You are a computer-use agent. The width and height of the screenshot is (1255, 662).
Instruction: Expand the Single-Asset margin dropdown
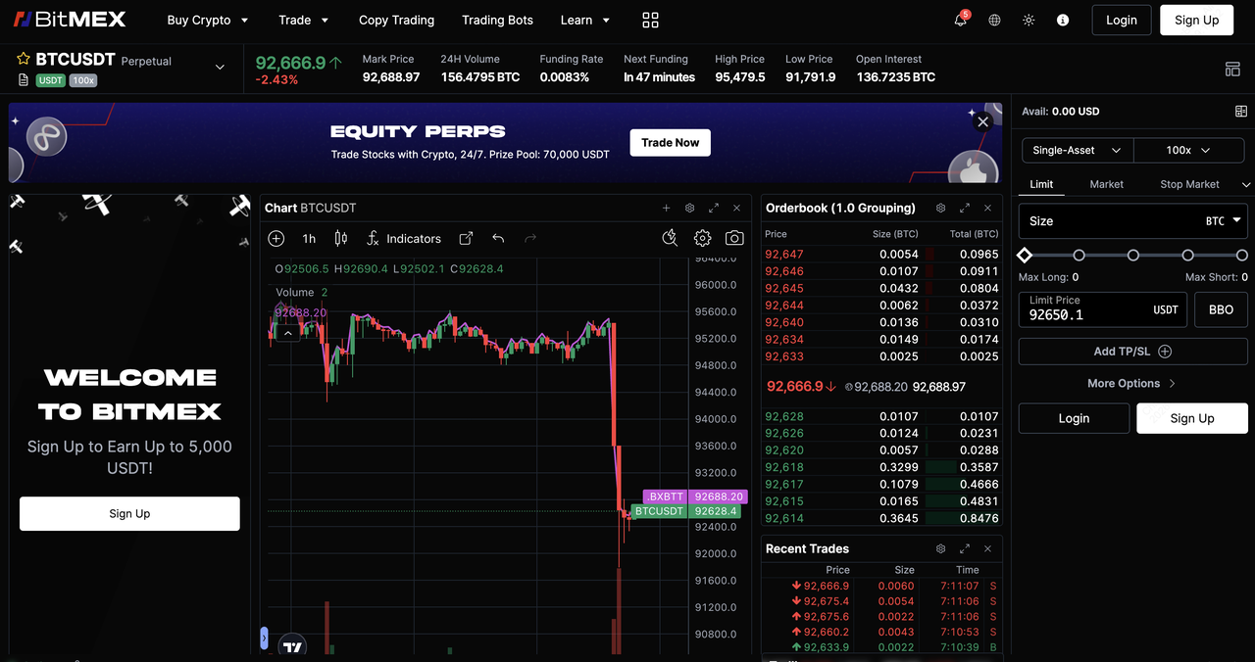(x=1077, y=151)
